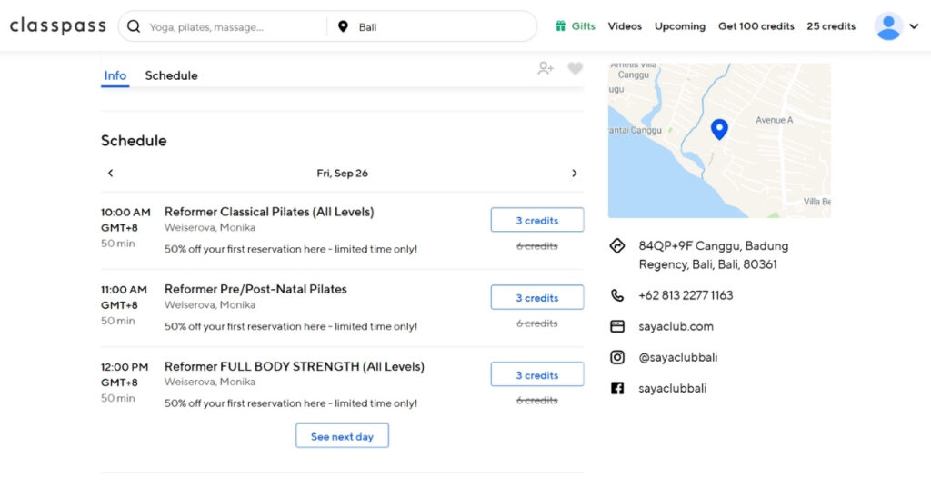Open the @sayaclubbali Instagram link
This screenshot has height=487, width=931.
677,357
